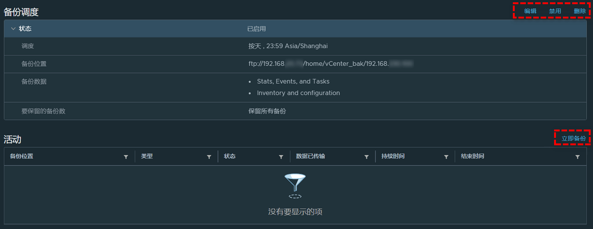The height and width of the screenshot is (229, 593).
Task: Open filter icon for 数据已传输 column
Action: (366, 157)
